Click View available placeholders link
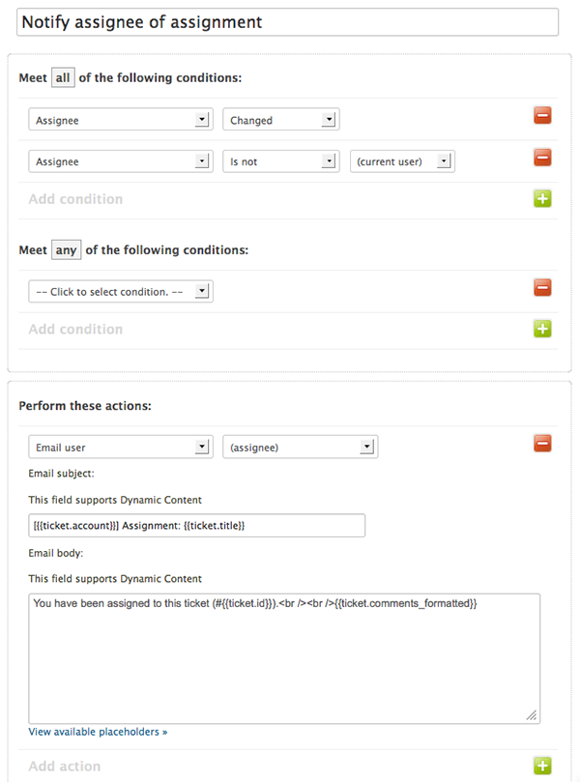Screen dimensions: 580x782 point(98,732)
